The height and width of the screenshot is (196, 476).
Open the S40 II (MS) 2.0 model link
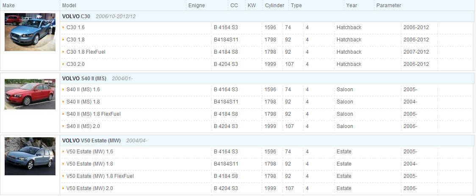(x=83, y=126)
